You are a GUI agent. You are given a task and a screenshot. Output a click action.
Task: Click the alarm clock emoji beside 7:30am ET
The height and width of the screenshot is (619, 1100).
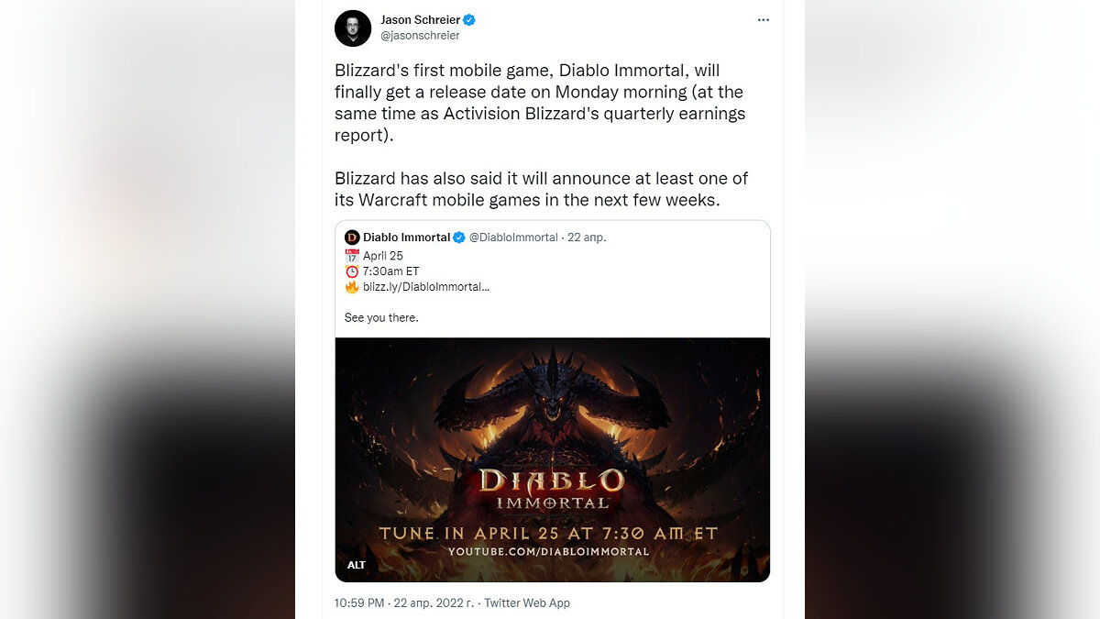[352, 271]
